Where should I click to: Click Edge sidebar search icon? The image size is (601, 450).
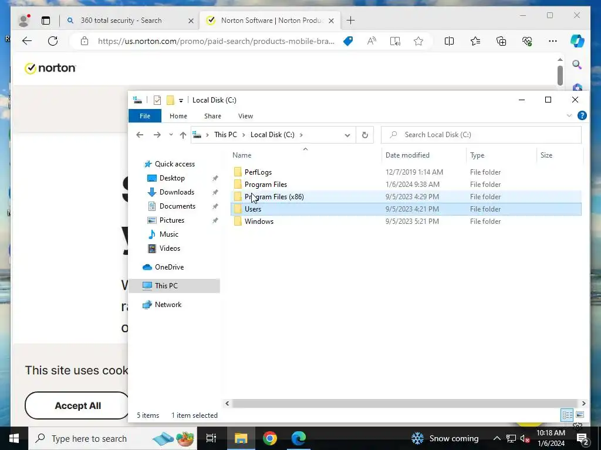tap(577, 64)
